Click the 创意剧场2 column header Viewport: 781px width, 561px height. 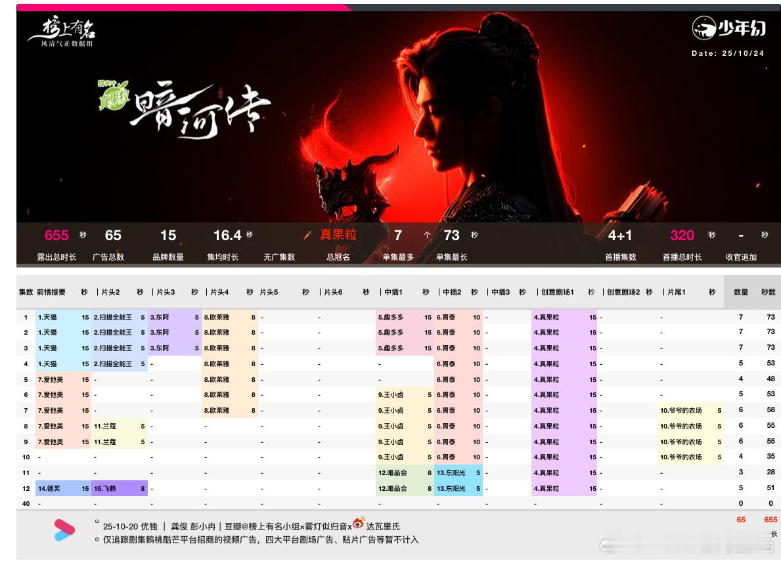pos(623,292)
